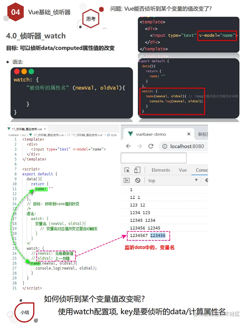
Task: Click the first console output '1'
Action: tap(131, 190)
